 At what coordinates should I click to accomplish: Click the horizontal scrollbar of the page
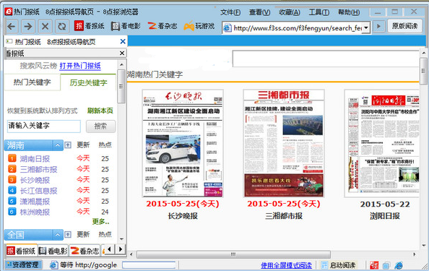point(233,254)
